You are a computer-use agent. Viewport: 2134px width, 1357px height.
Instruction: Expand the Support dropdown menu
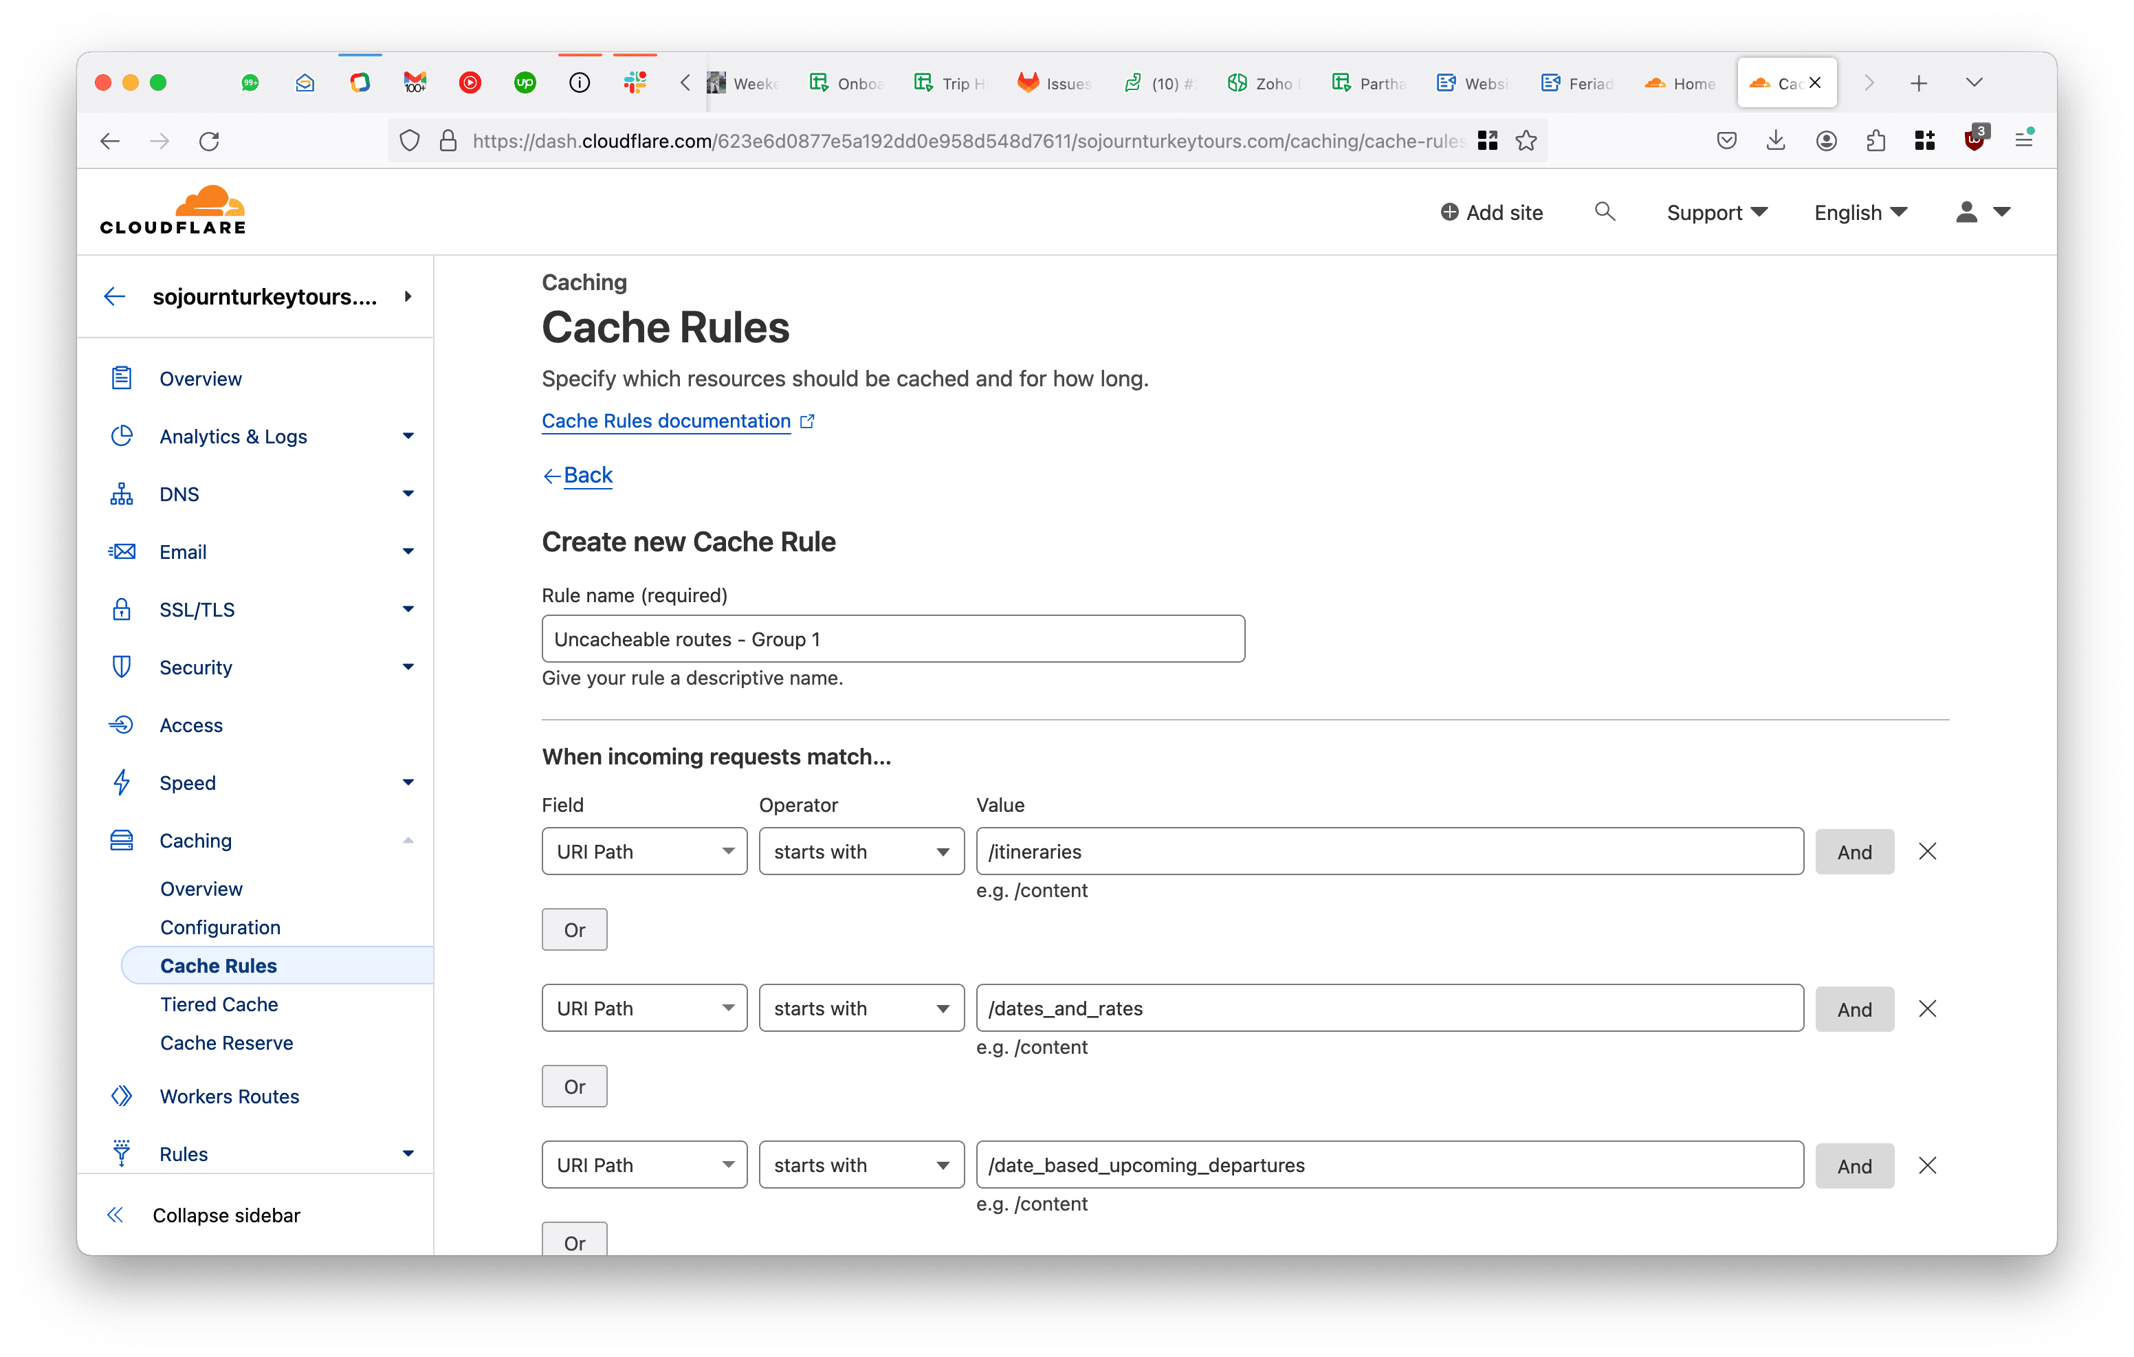coord(1717,212)
